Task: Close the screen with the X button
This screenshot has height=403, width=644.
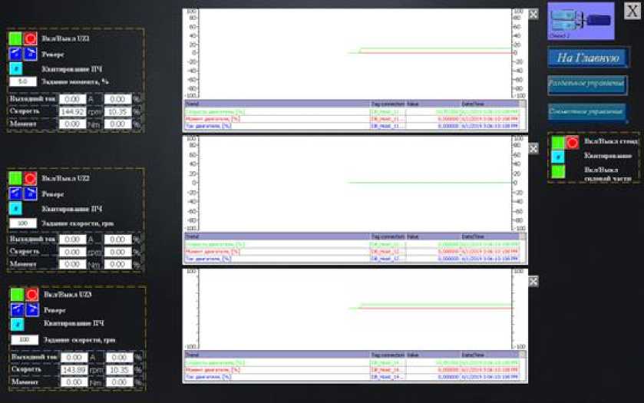Action: 632,11
